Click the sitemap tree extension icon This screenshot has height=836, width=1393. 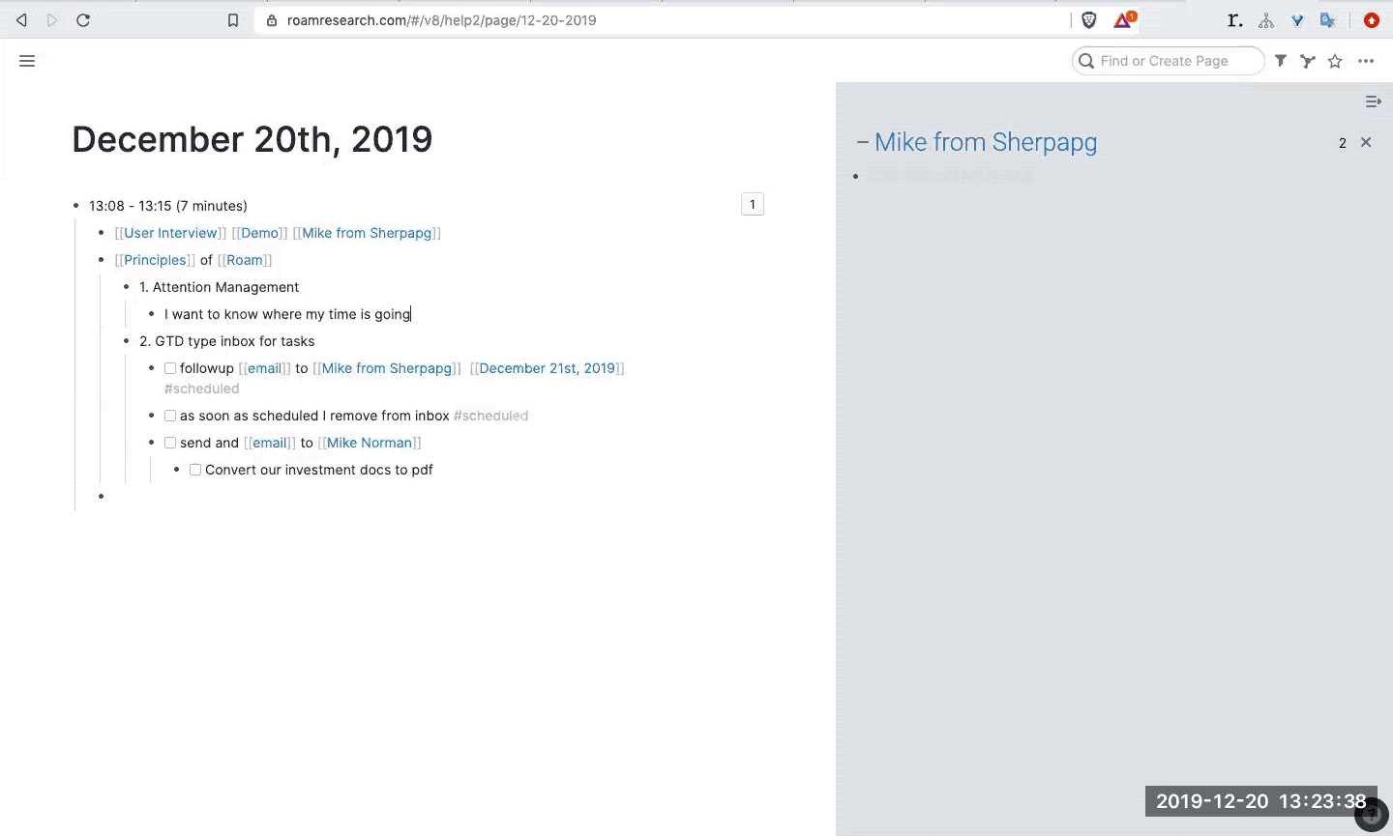point(1265,20)
